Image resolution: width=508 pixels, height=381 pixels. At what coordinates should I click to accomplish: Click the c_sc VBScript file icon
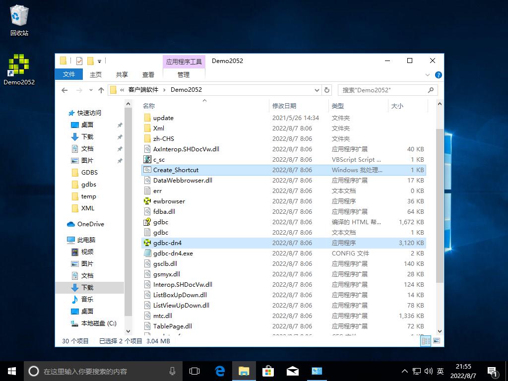point(147,160)
